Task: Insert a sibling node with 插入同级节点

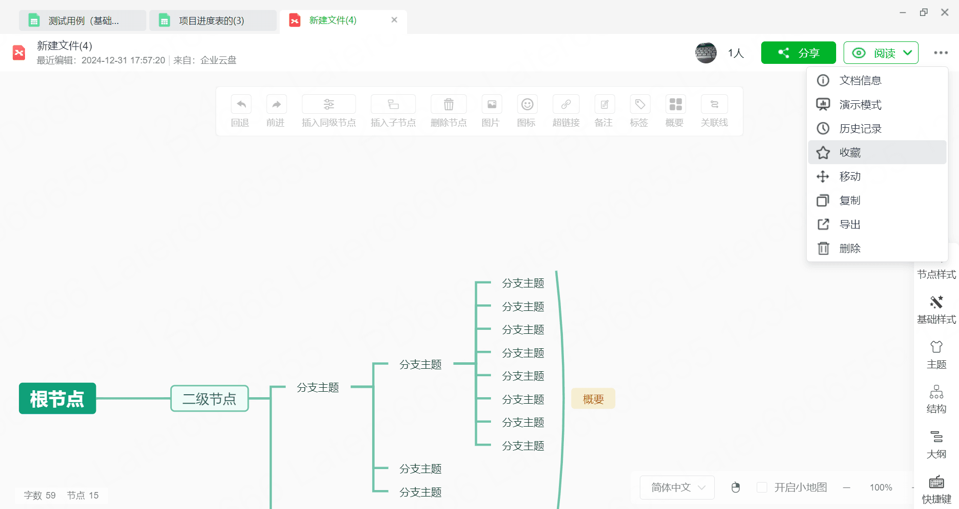Action: [x=329, y=104]
